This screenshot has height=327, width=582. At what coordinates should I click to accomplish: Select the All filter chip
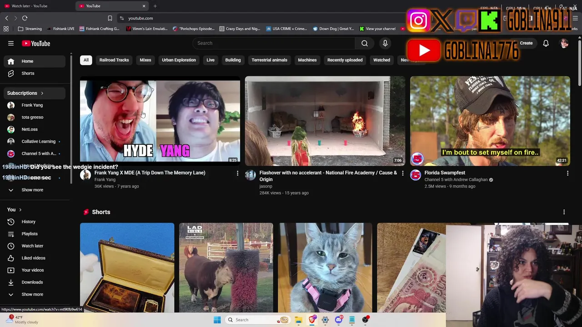(x=86, y=60)
